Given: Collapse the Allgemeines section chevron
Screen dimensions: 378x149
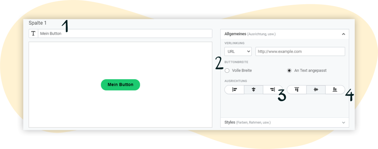Looking at the screenshot, I should pyautogui.click(x=344, y=34).
